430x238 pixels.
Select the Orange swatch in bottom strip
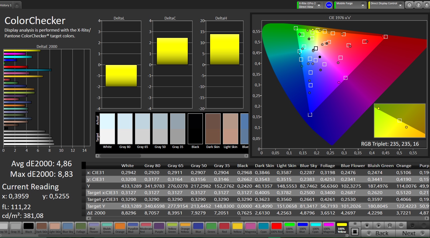click(120, 228)
